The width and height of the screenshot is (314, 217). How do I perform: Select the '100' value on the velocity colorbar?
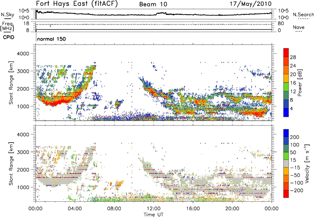[295, 145]
